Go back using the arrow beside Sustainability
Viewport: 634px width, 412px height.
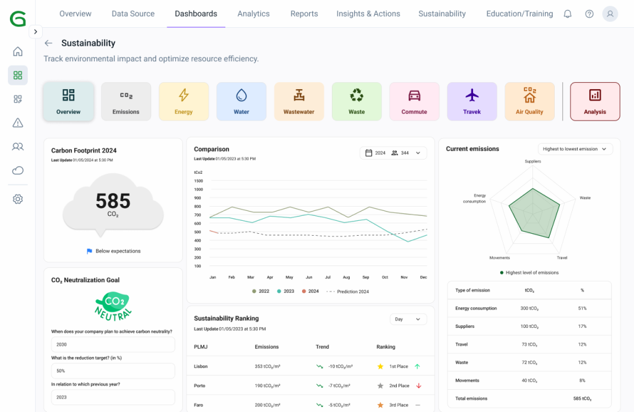pyautogui.click(x=48, y=43)
